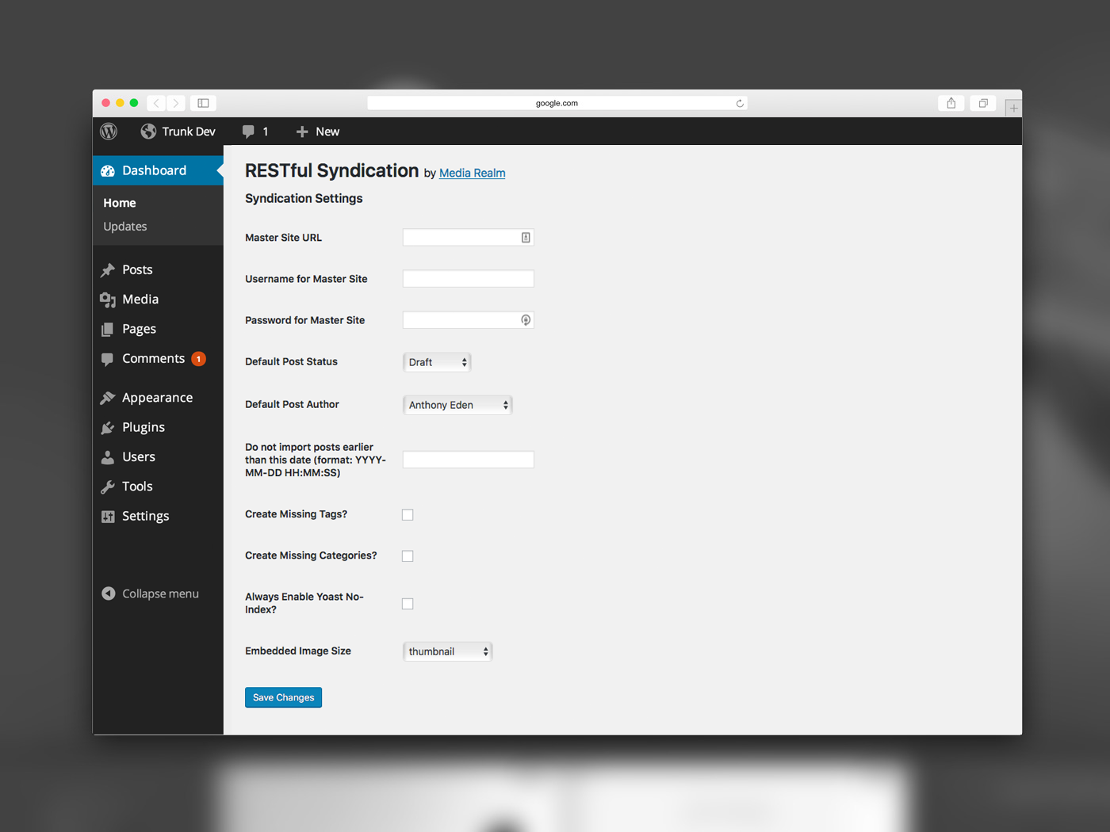The image size is (1110, 832).
Task: Check the Create Missing Categories box
Action: (408, 556)
